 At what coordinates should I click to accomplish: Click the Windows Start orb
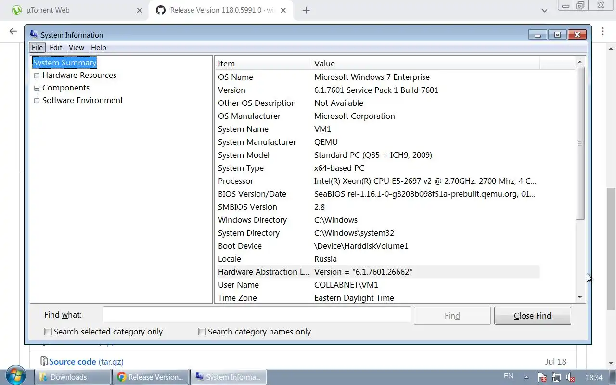tap(15, 376)
